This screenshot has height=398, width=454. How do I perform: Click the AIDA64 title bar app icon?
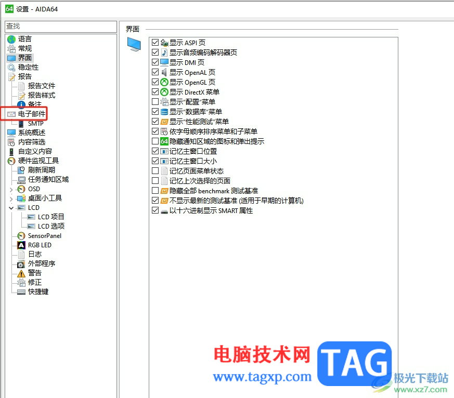point(9,9)
